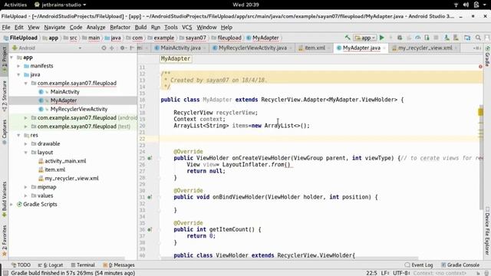Switch to my_recycler_view.xml tab
The height and width of the screenshot is (276, 491).
tap(425, 48)
